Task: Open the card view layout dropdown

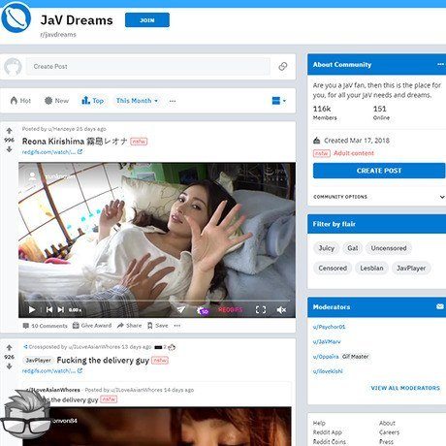Action: [x=279, y=101]
